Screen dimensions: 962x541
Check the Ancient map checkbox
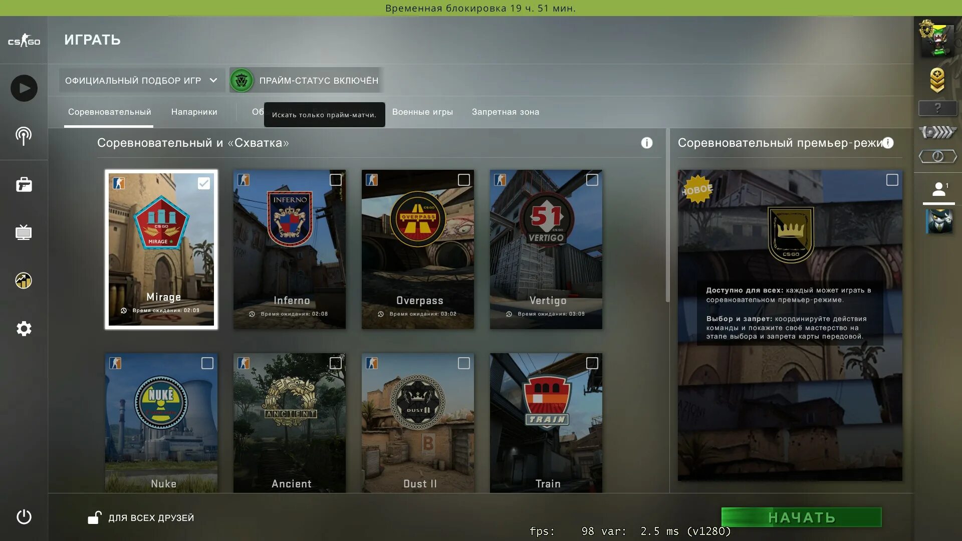tap(336, 363)
